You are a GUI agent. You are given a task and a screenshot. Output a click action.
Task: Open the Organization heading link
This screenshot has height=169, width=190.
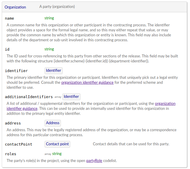pos(15,7)
